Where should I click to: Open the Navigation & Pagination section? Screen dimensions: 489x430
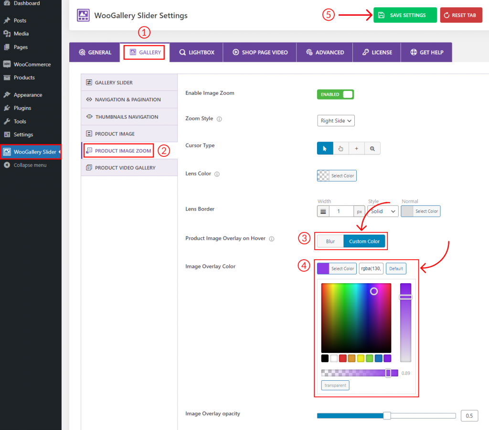(x=129, y=99)
